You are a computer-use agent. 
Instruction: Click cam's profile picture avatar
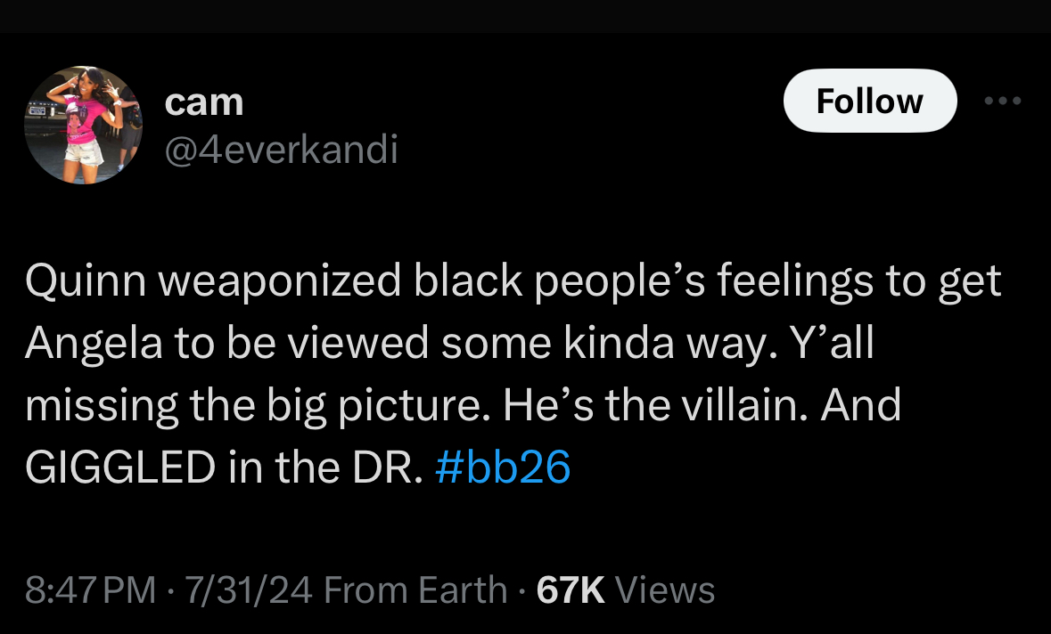(x=83, y=125)
